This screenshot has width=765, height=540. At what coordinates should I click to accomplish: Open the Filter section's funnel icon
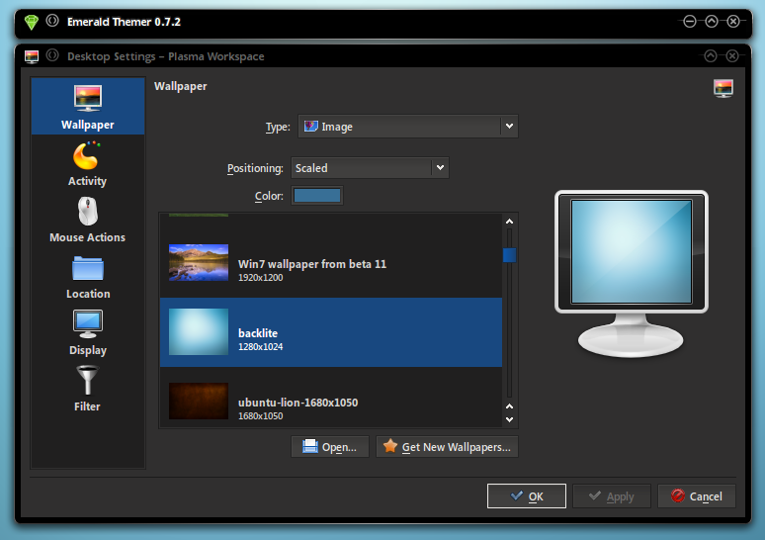tap(87, 381)
